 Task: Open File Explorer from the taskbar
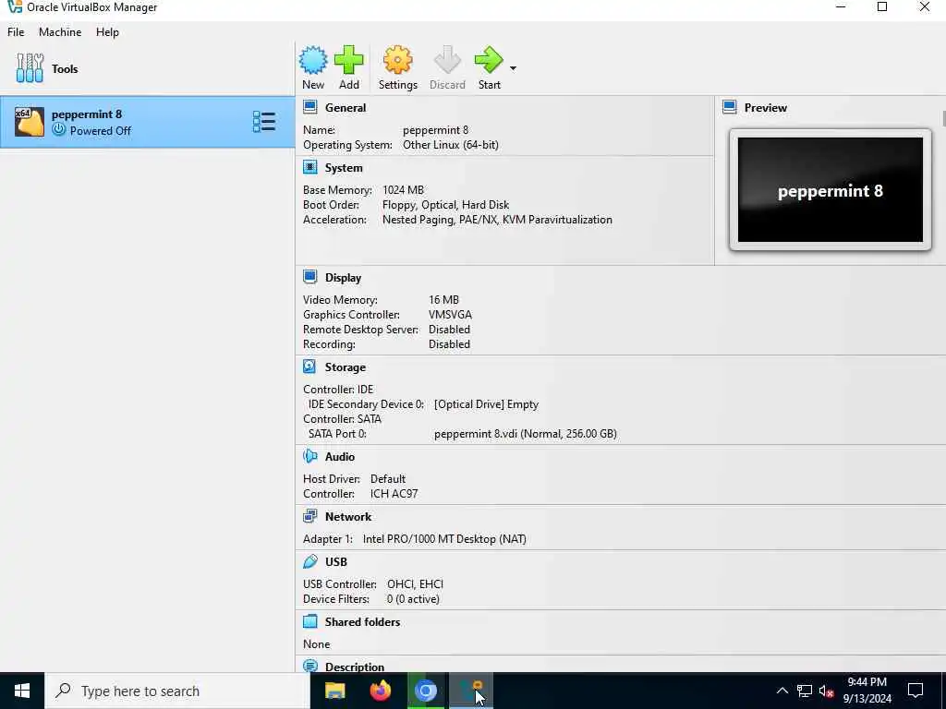click(334, 691)
